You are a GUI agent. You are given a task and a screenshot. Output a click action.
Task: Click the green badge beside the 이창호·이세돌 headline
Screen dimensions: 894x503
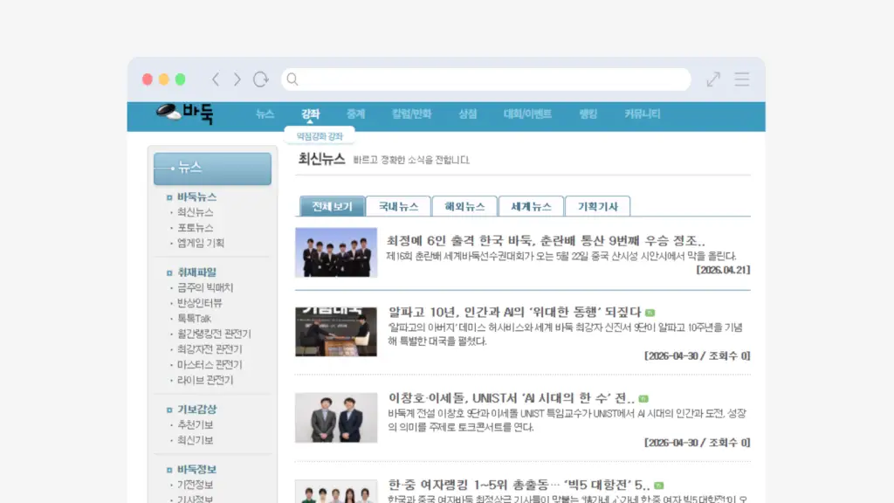(x=643, y=398)
